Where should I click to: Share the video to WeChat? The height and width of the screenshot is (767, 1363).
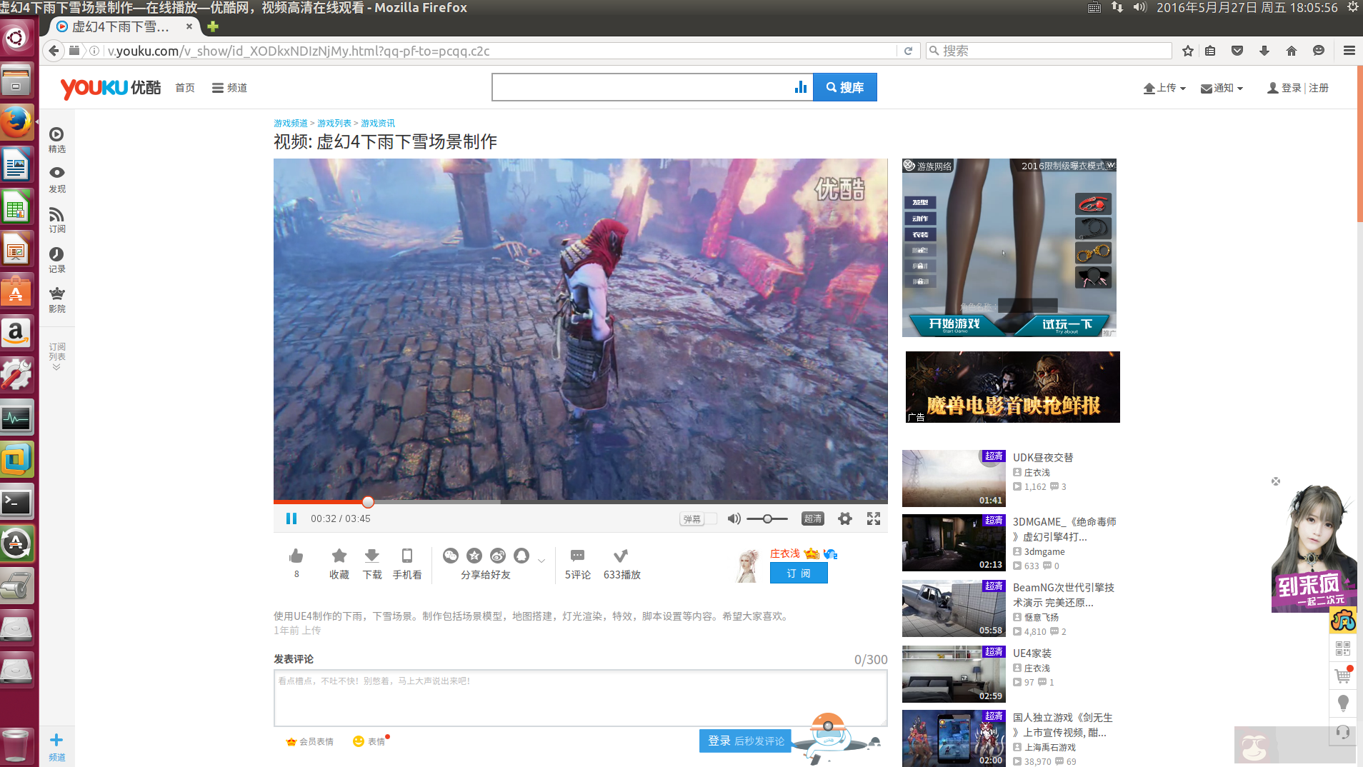451,556
